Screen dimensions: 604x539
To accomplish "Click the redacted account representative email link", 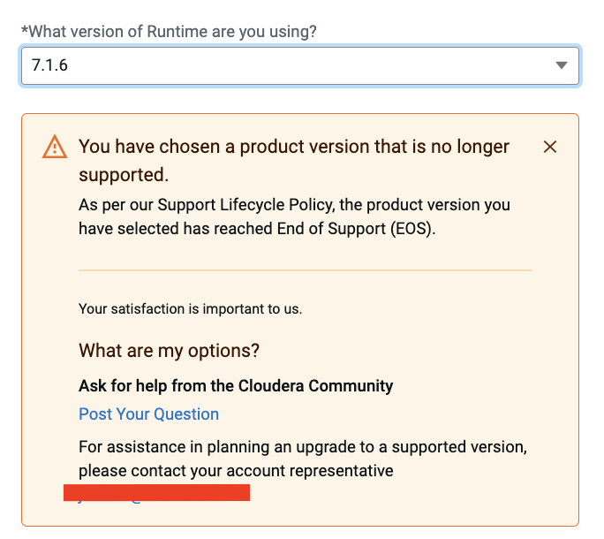I will click(x=156, y=493).
